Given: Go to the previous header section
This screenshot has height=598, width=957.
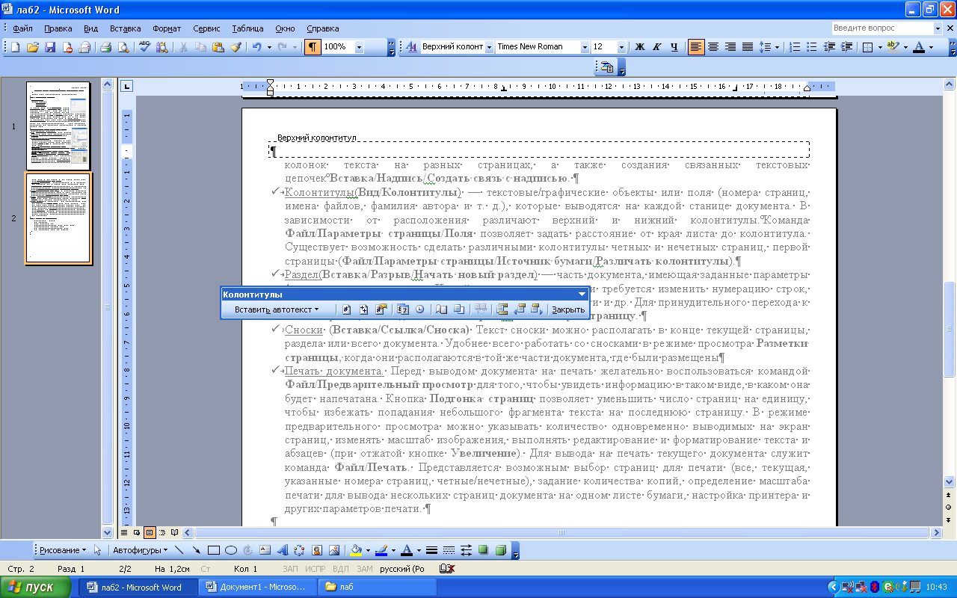Looking at the screenshot, I should point(519,309).
